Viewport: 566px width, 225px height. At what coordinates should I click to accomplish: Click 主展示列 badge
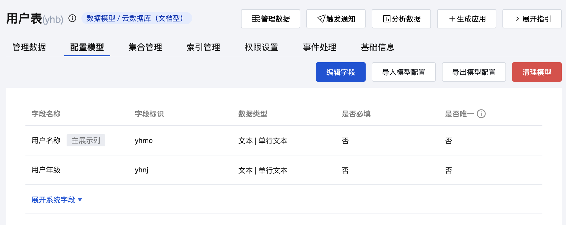[x=86, y=140]
